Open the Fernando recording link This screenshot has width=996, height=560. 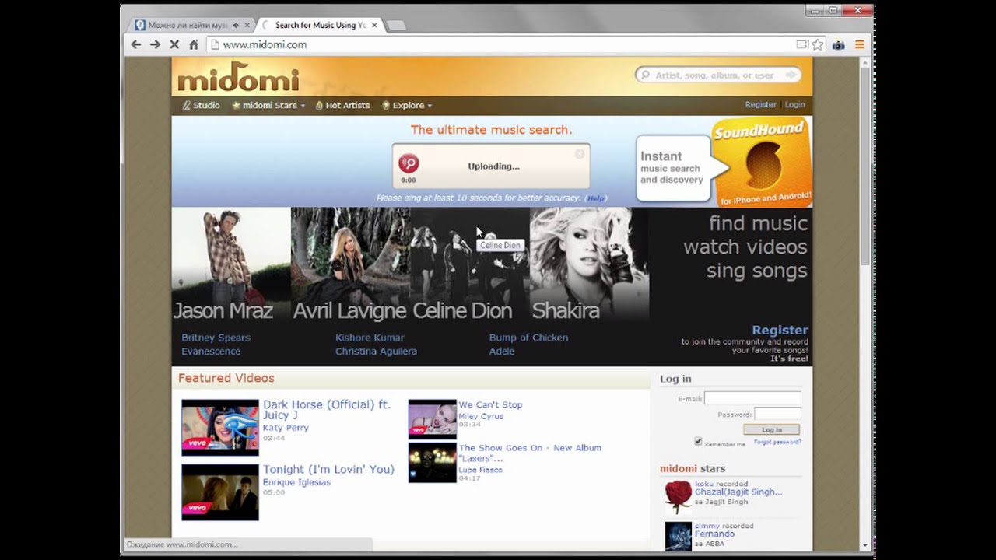(x=714, y=534)
